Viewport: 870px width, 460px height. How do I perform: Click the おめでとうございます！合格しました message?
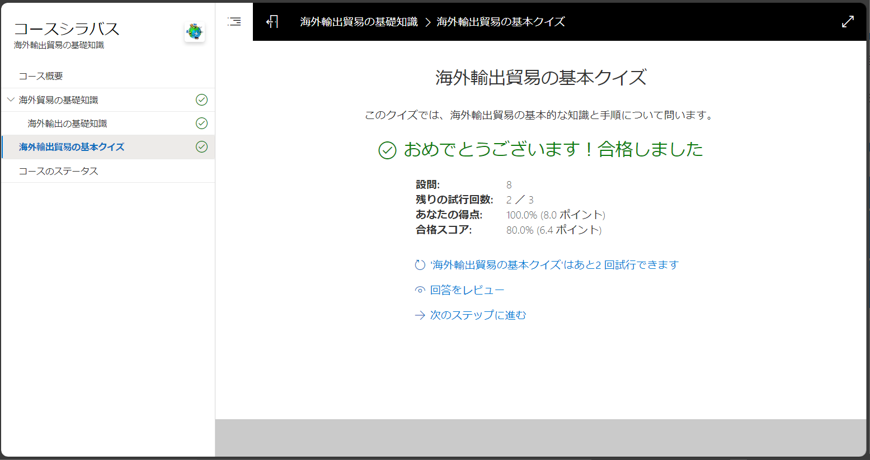coord(553,149)
